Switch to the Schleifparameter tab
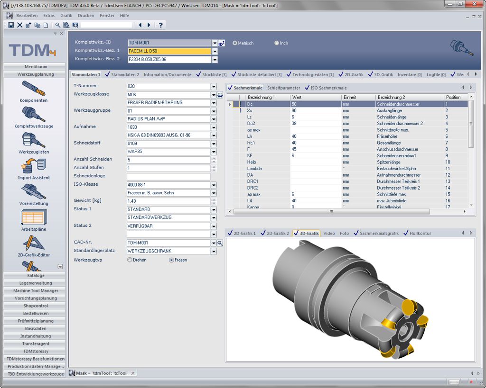Viewport: 486px width, 388px height. (284, 88)
